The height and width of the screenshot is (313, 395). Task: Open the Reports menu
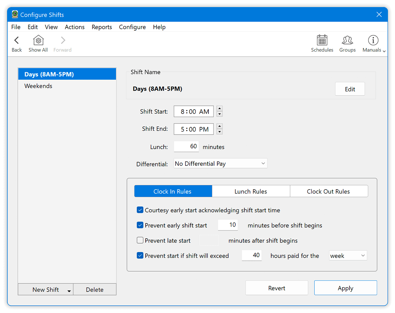(x=102, y=27)
